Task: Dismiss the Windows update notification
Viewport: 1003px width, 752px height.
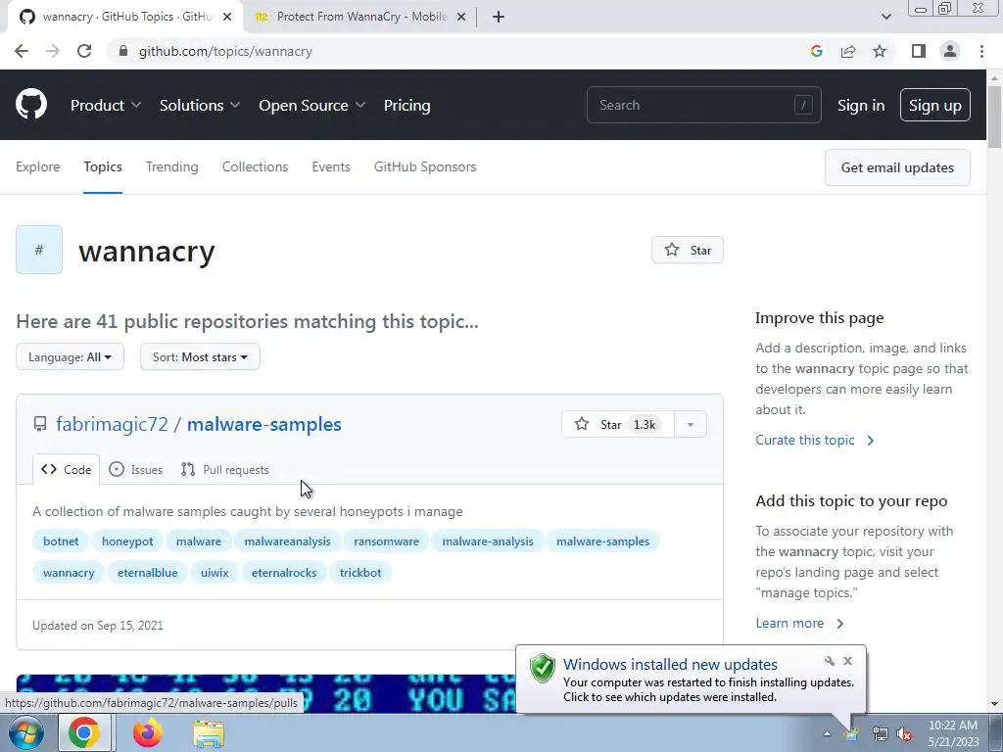Action: coord(847,661)
